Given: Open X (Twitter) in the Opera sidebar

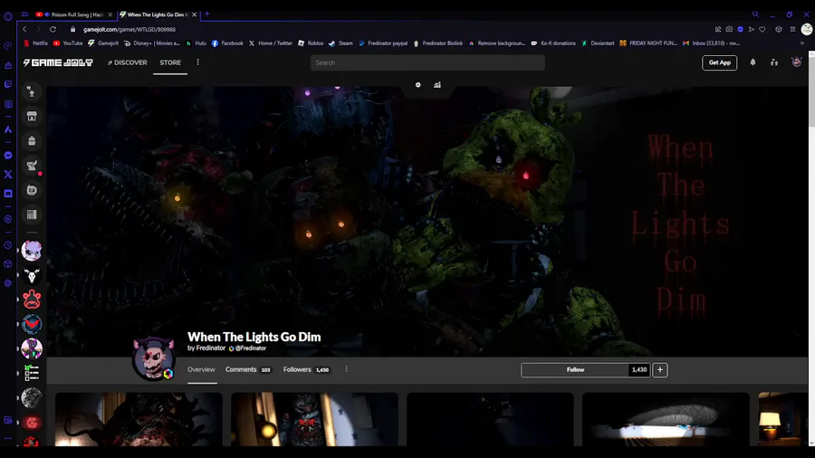Looking at the screenshot, I should pos(8,175).
